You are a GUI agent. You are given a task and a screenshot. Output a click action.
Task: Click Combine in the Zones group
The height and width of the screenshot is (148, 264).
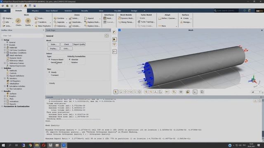[x=59, y=18]
